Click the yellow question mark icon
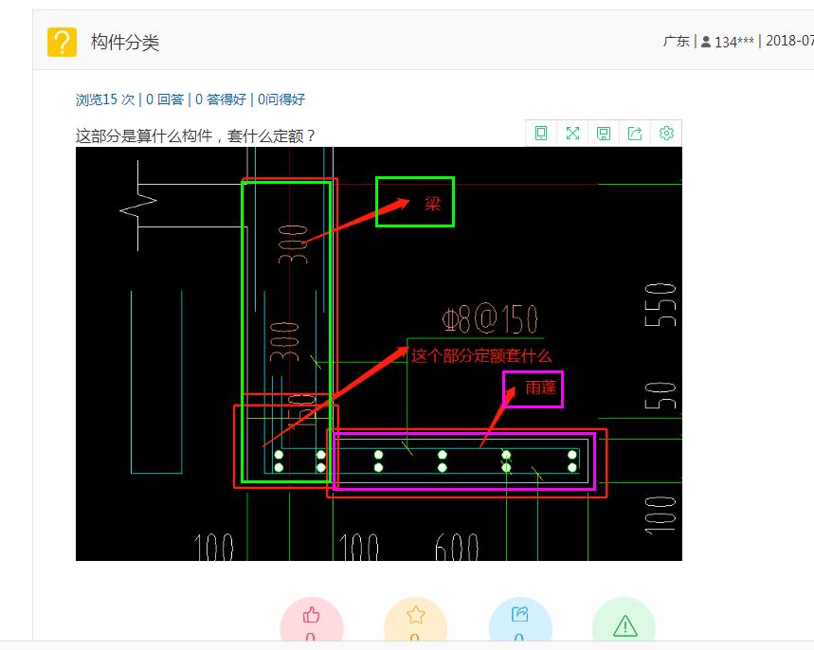 coord(62,42)
